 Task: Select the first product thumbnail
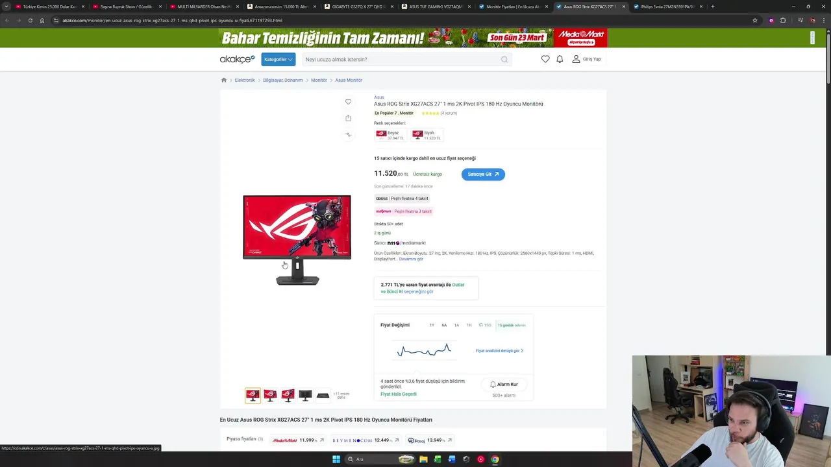[253, 395]
